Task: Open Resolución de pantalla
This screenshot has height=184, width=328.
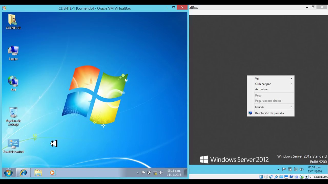Action: (271, 113)
